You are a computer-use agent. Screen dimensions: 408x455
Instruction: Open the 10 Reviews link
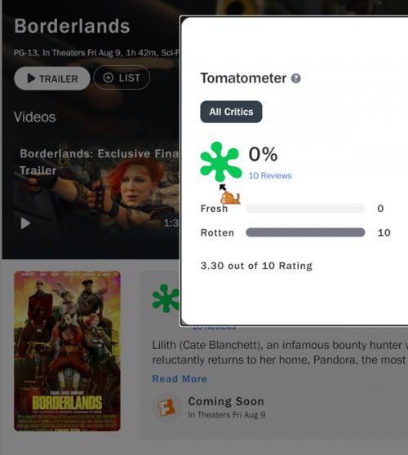coord(270,175)
